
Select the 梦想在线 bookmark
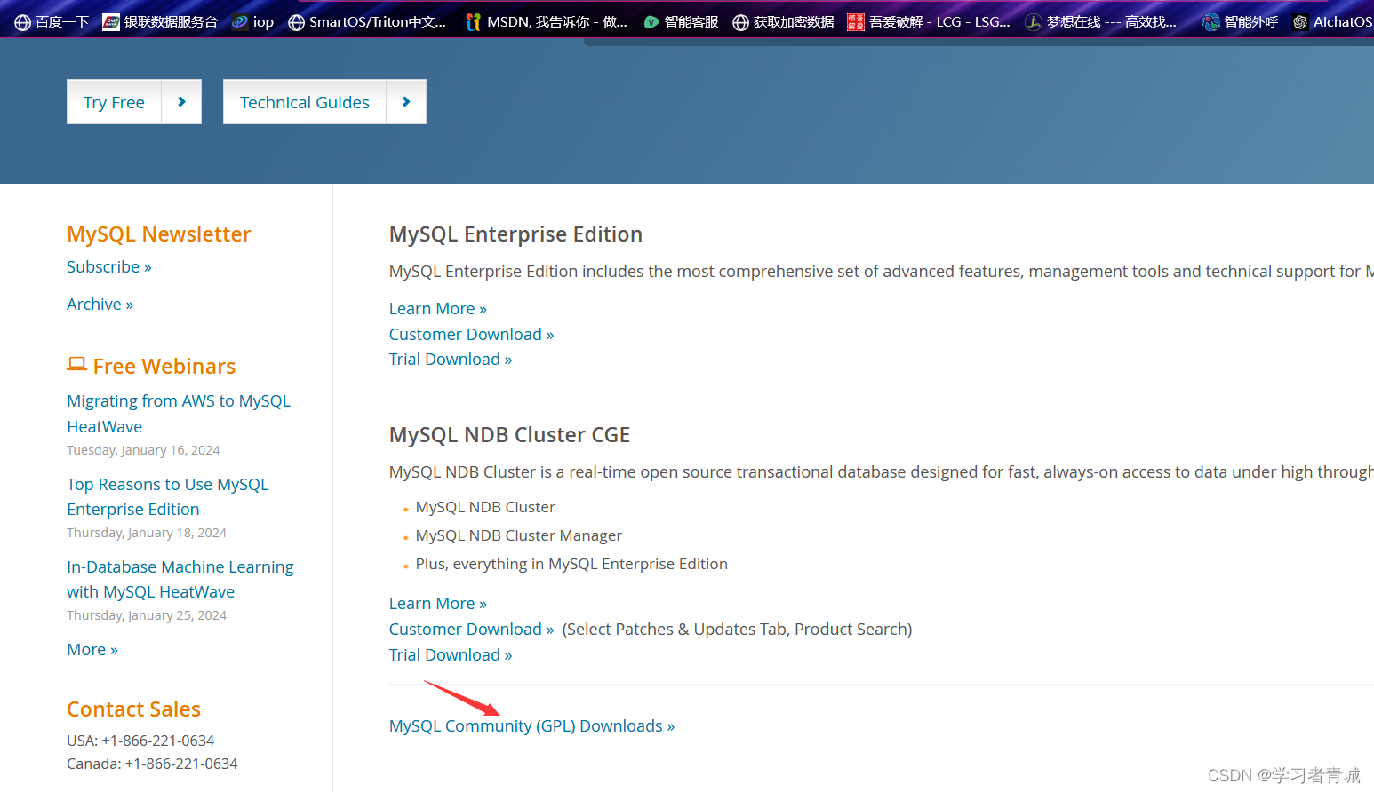coord(1034,20)
